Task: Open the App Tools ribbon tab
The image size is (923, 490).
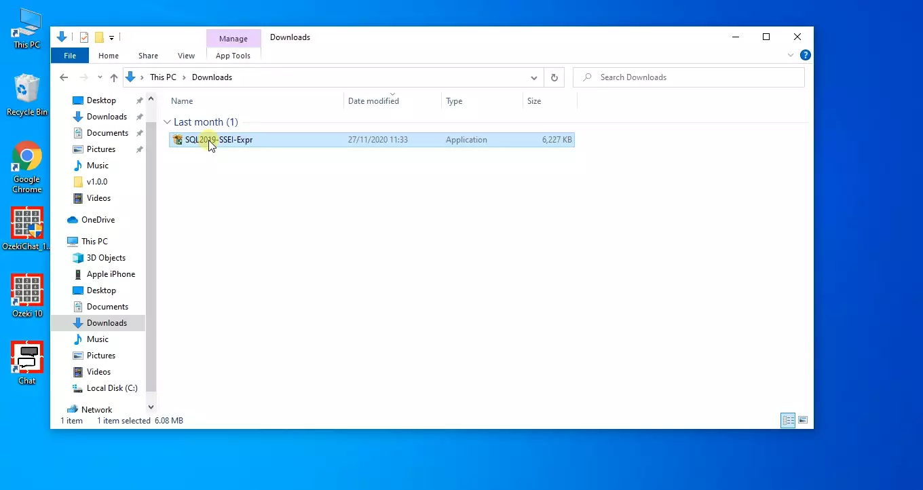Action: 233,56
